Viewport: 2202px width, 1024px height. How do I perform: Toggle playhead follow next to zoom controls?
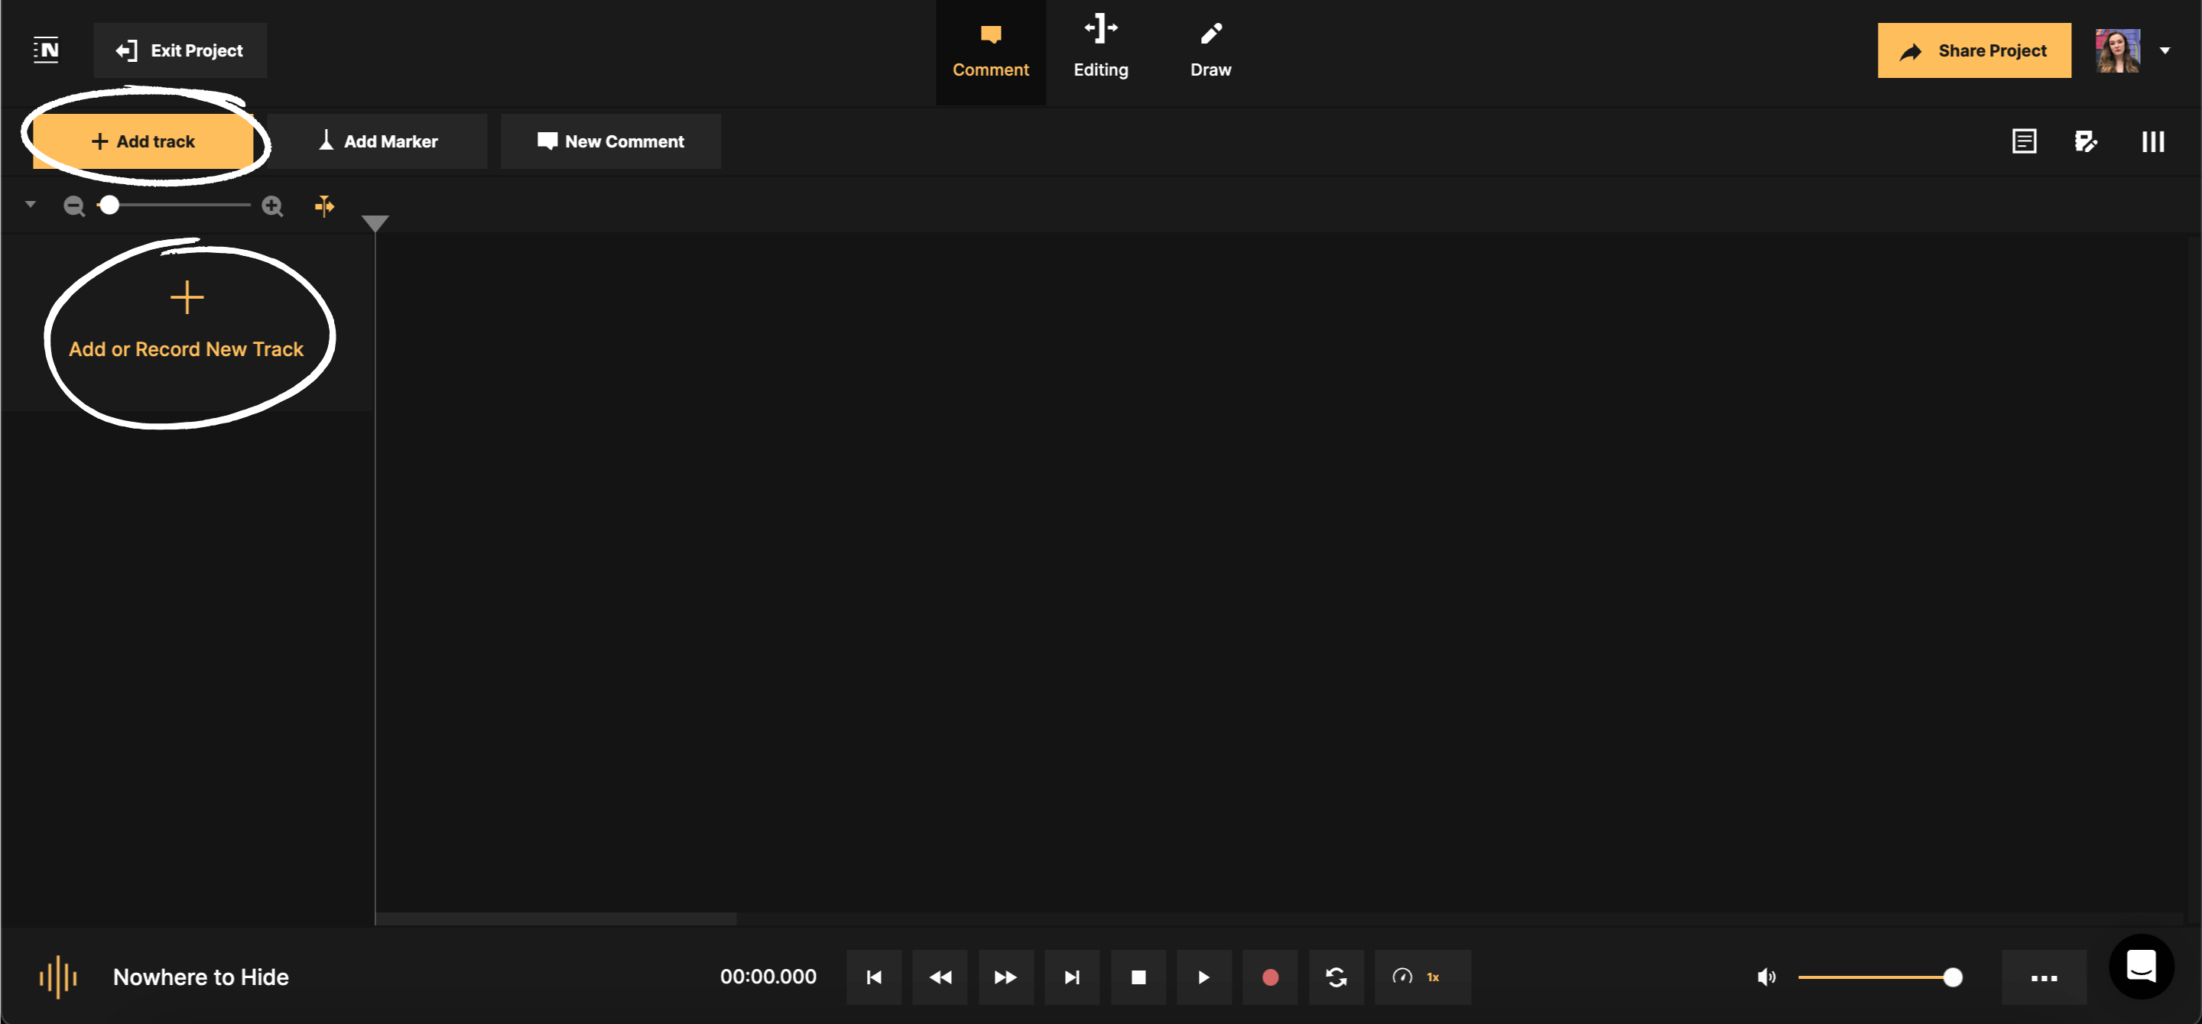[x=325, y=205]
